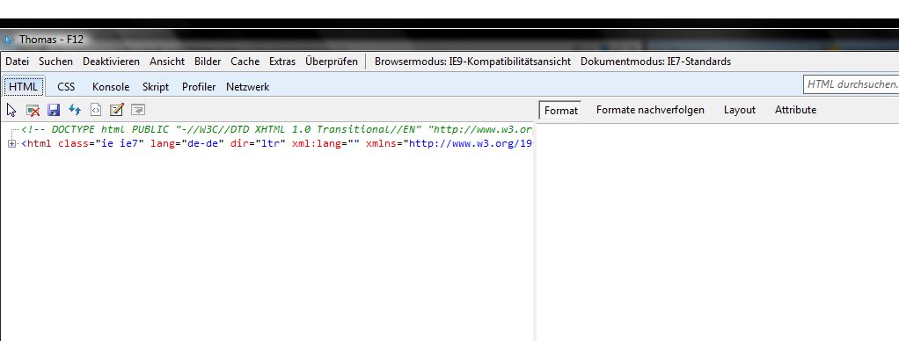Switch to the Netzwerk tab
The height and width of the screenshot is (341, 899).
[x=248, y=87]
